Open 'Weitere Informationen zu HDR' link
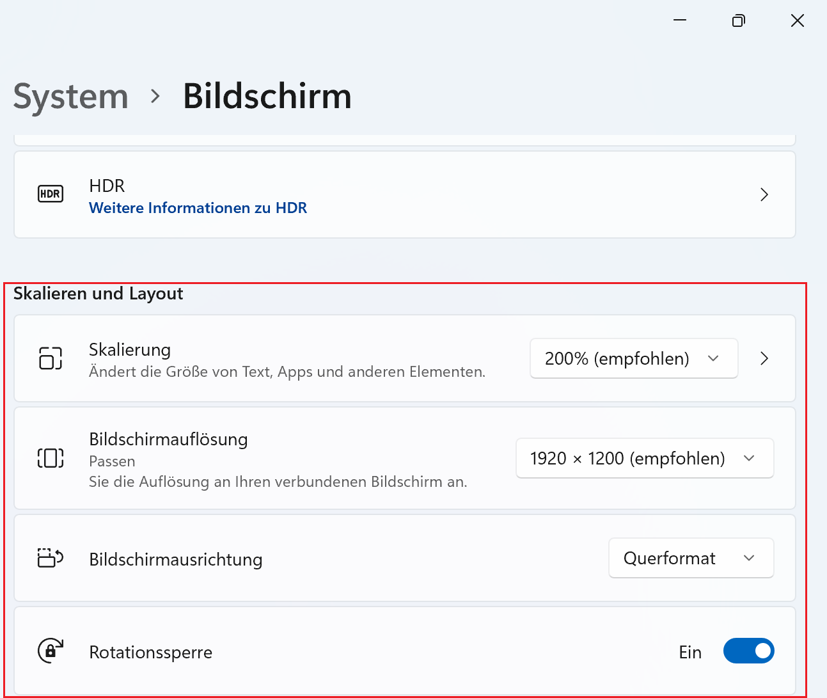This screenshot has width=827, height=698. point(198,208)
